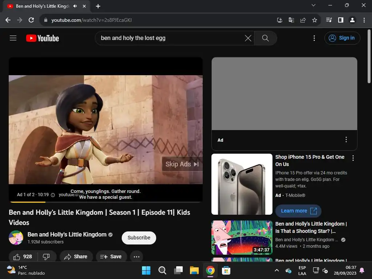Open the media controls icon in toolbar
The width and height of the screenshot is (372, 279).
[x=329, y=20]
